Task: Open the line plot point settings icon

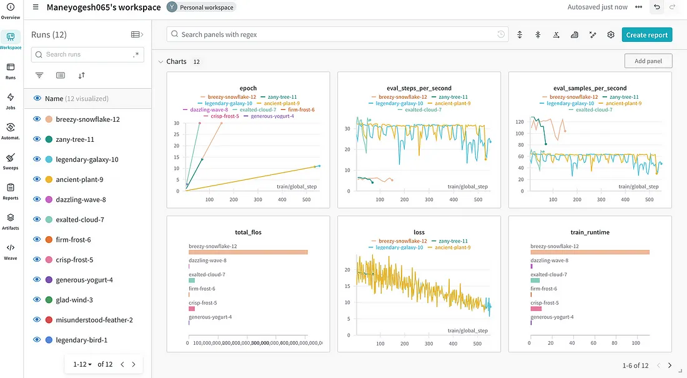Action: coord(593,34)
